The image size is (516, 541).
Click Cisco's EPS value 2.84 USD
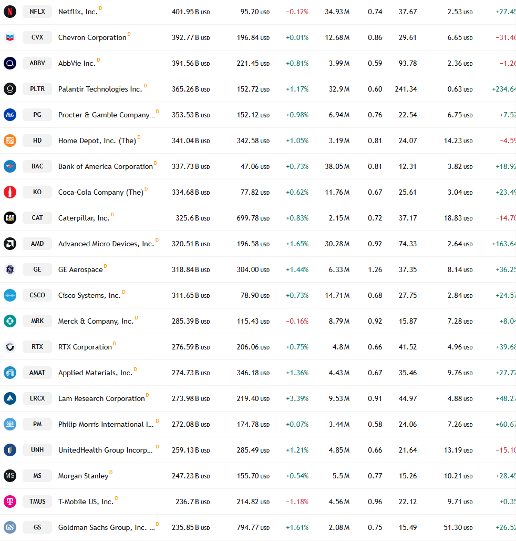[x=460, y=295]
